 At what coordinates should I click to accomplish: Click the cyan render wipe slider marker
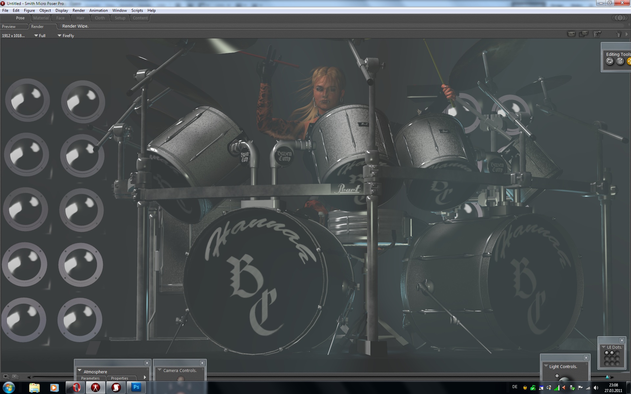coord(607,377)
